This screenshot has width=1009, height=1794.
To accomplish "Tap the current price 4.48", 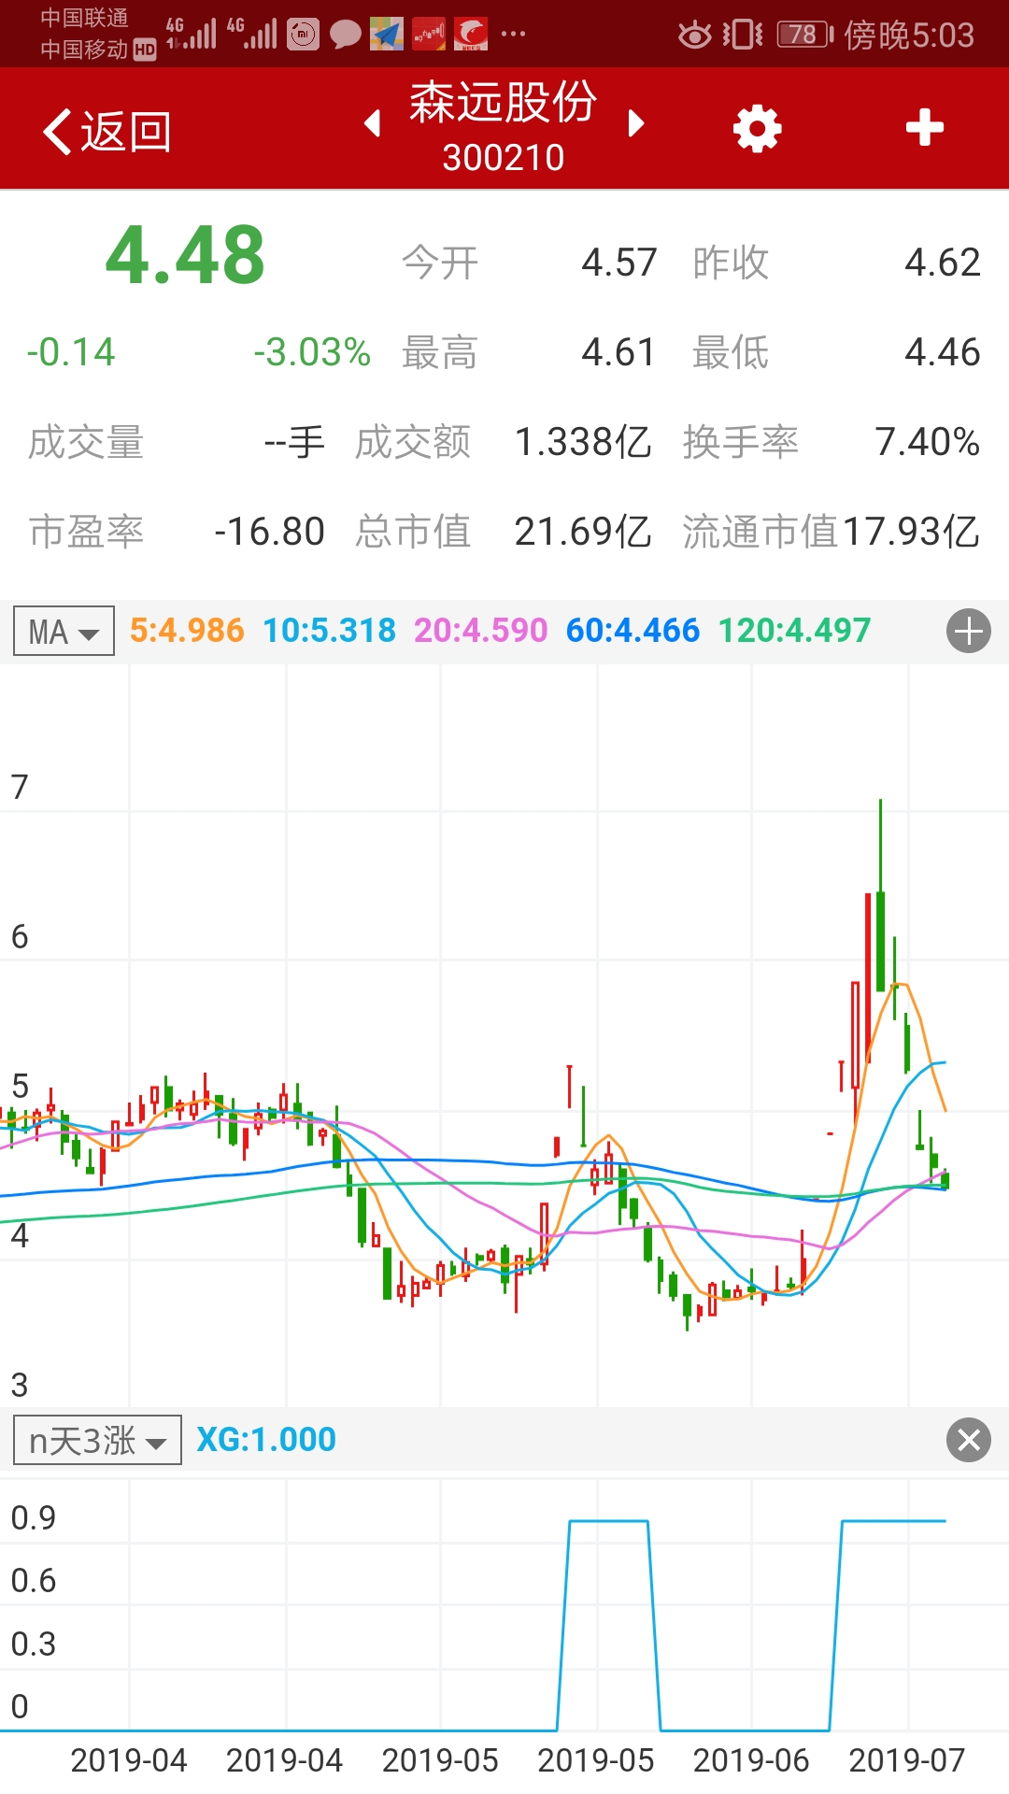I will pos(185,255).
